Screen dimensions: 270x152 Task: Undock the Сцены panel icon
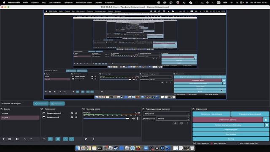coord(1,109)
